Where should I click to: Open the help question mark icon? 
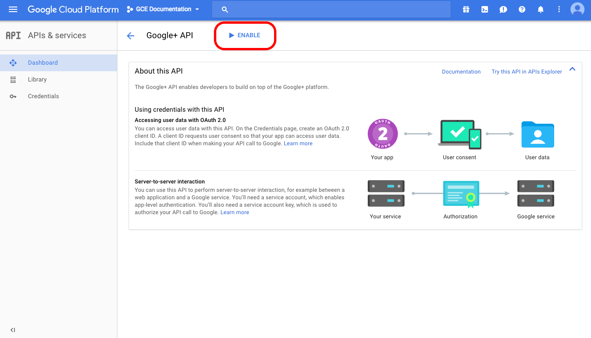[522, 9]
